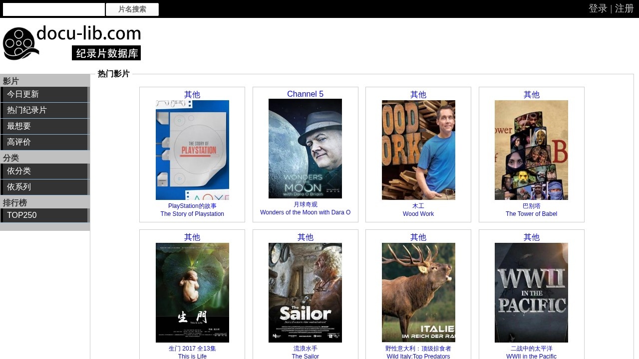
Task: Open 高评价 sidebar menu item
Action: pos(44,142)
